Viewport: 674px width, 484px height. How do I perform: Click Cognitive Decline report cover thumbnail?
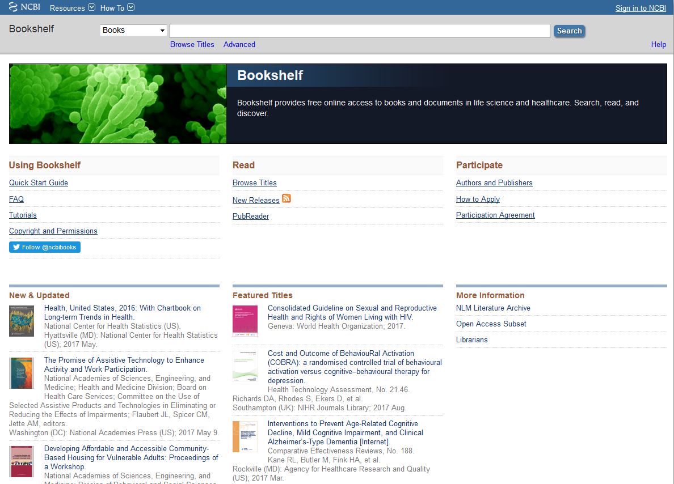245,436
